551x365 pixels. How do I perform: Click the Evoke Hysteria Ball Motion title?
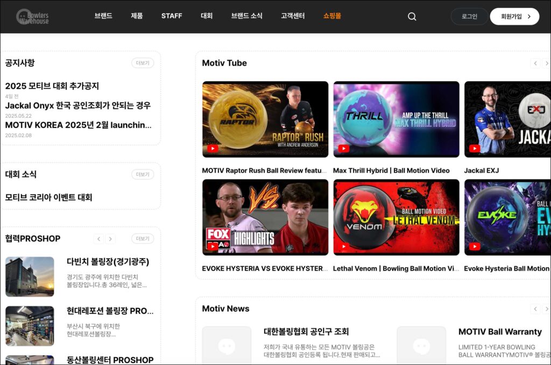point(507,268)
